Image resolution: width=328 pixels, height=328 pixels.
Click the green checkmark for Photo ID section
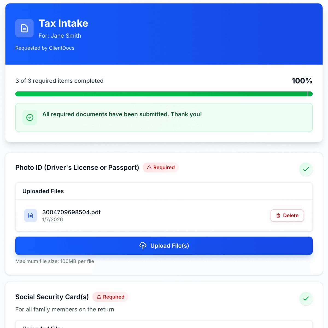pos(306,169)
